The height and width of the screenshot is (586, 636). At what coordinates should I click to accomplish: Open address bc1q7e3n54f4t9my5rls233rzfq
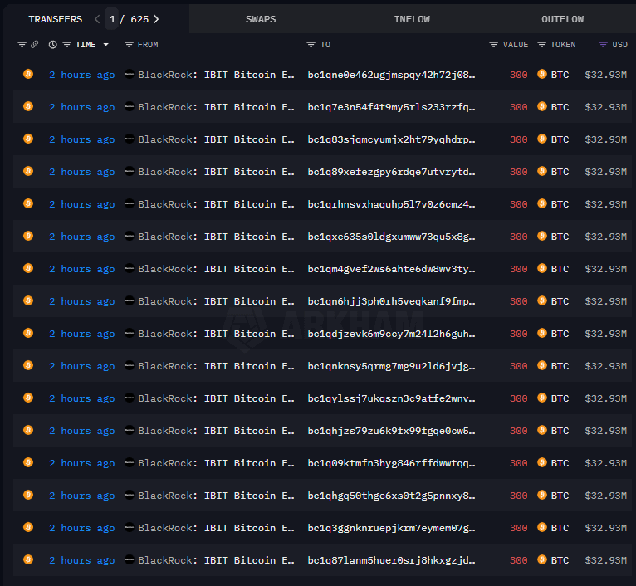point(391,107)
